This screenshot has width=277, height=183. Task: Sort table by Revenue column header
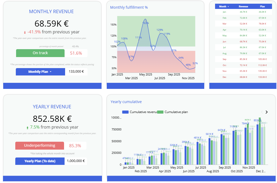pos(243,6)
